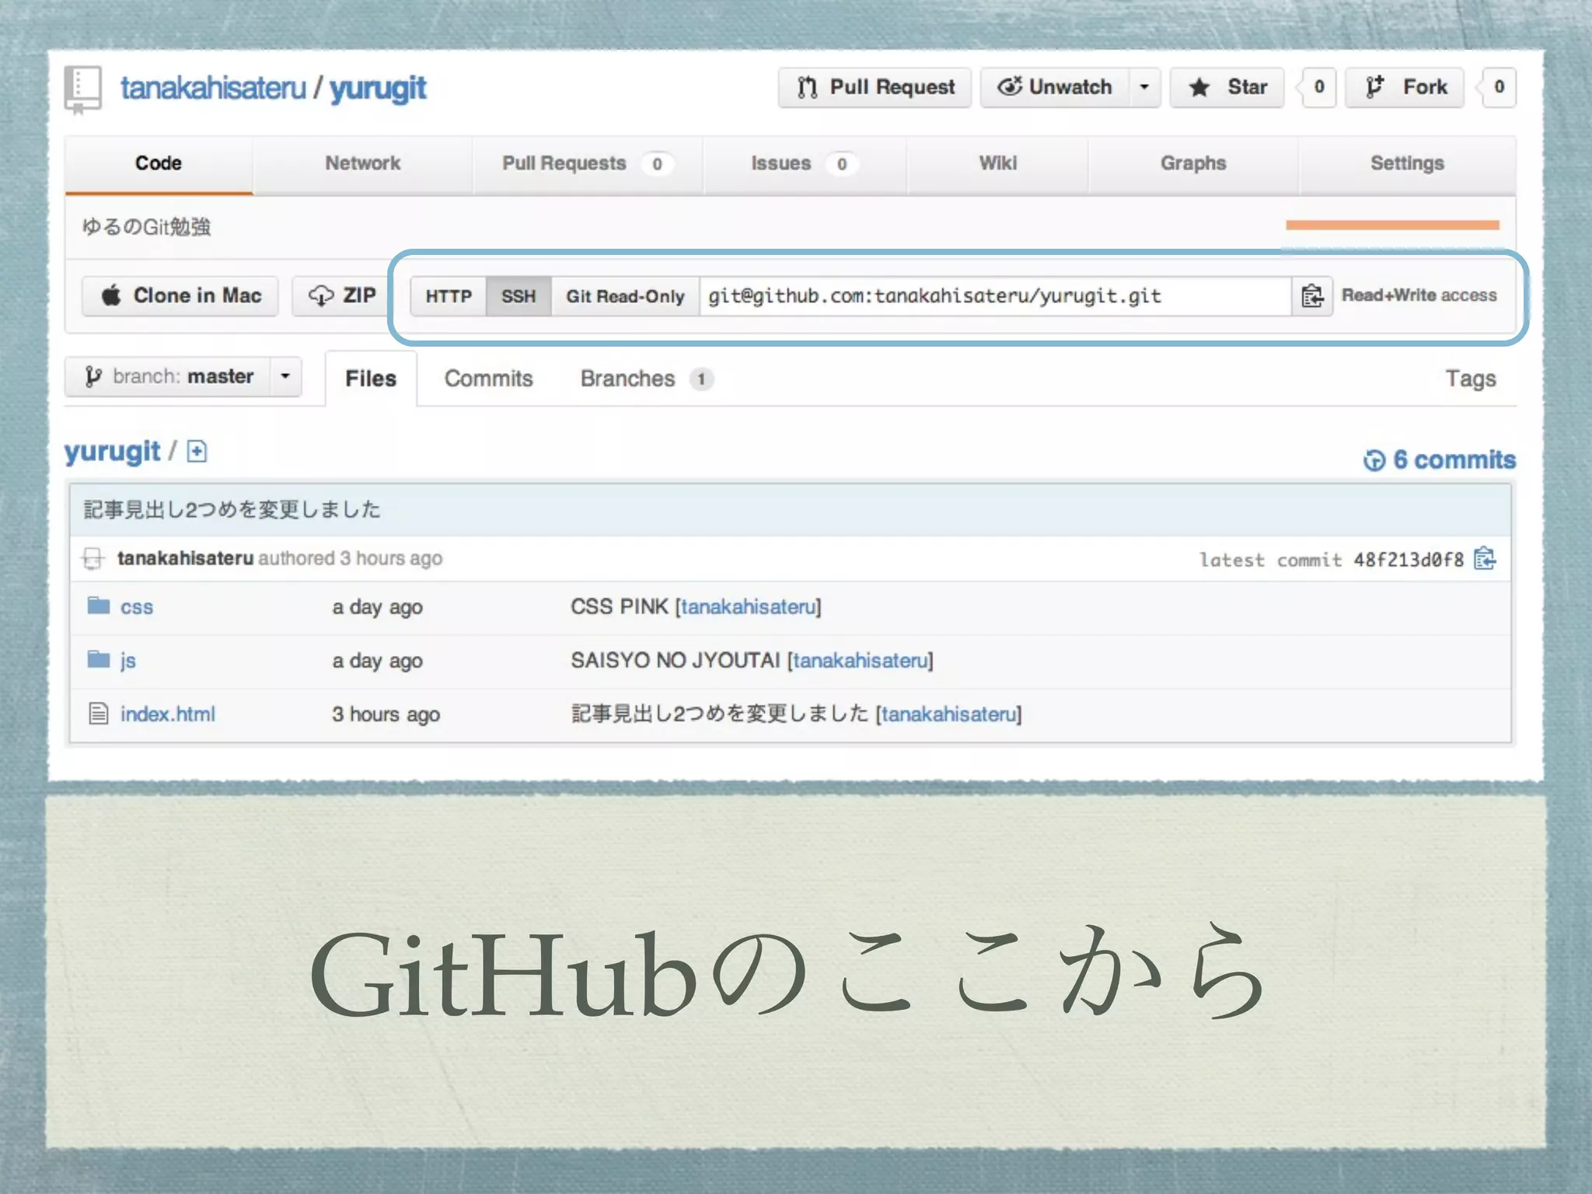
Task: Fork the yurugit repository
Action: point(1405,87)
